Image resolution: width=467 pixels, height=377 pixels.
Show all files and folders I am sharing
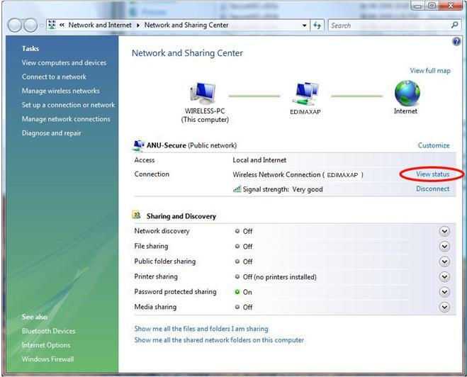pyautogui.click(x=201, y=329)
